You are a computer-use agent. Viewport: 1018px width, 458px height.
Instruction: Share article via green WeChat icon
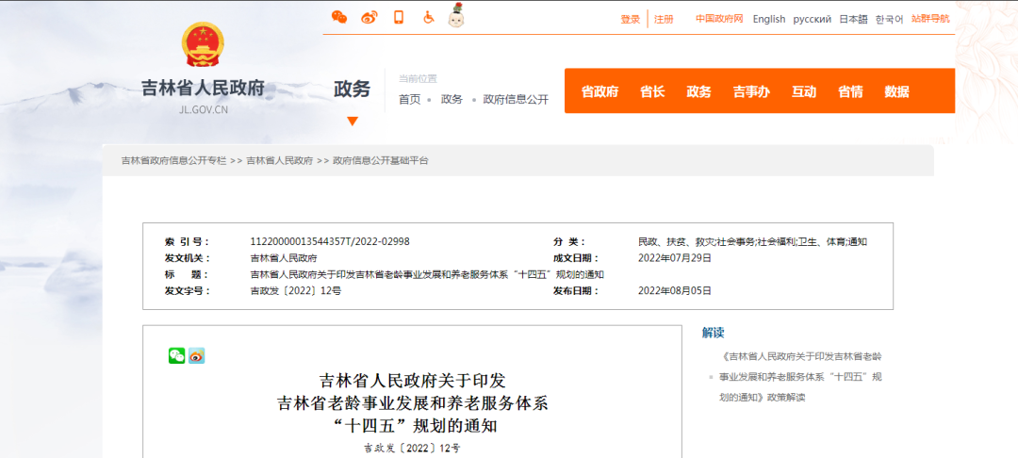tap(176, 355)
